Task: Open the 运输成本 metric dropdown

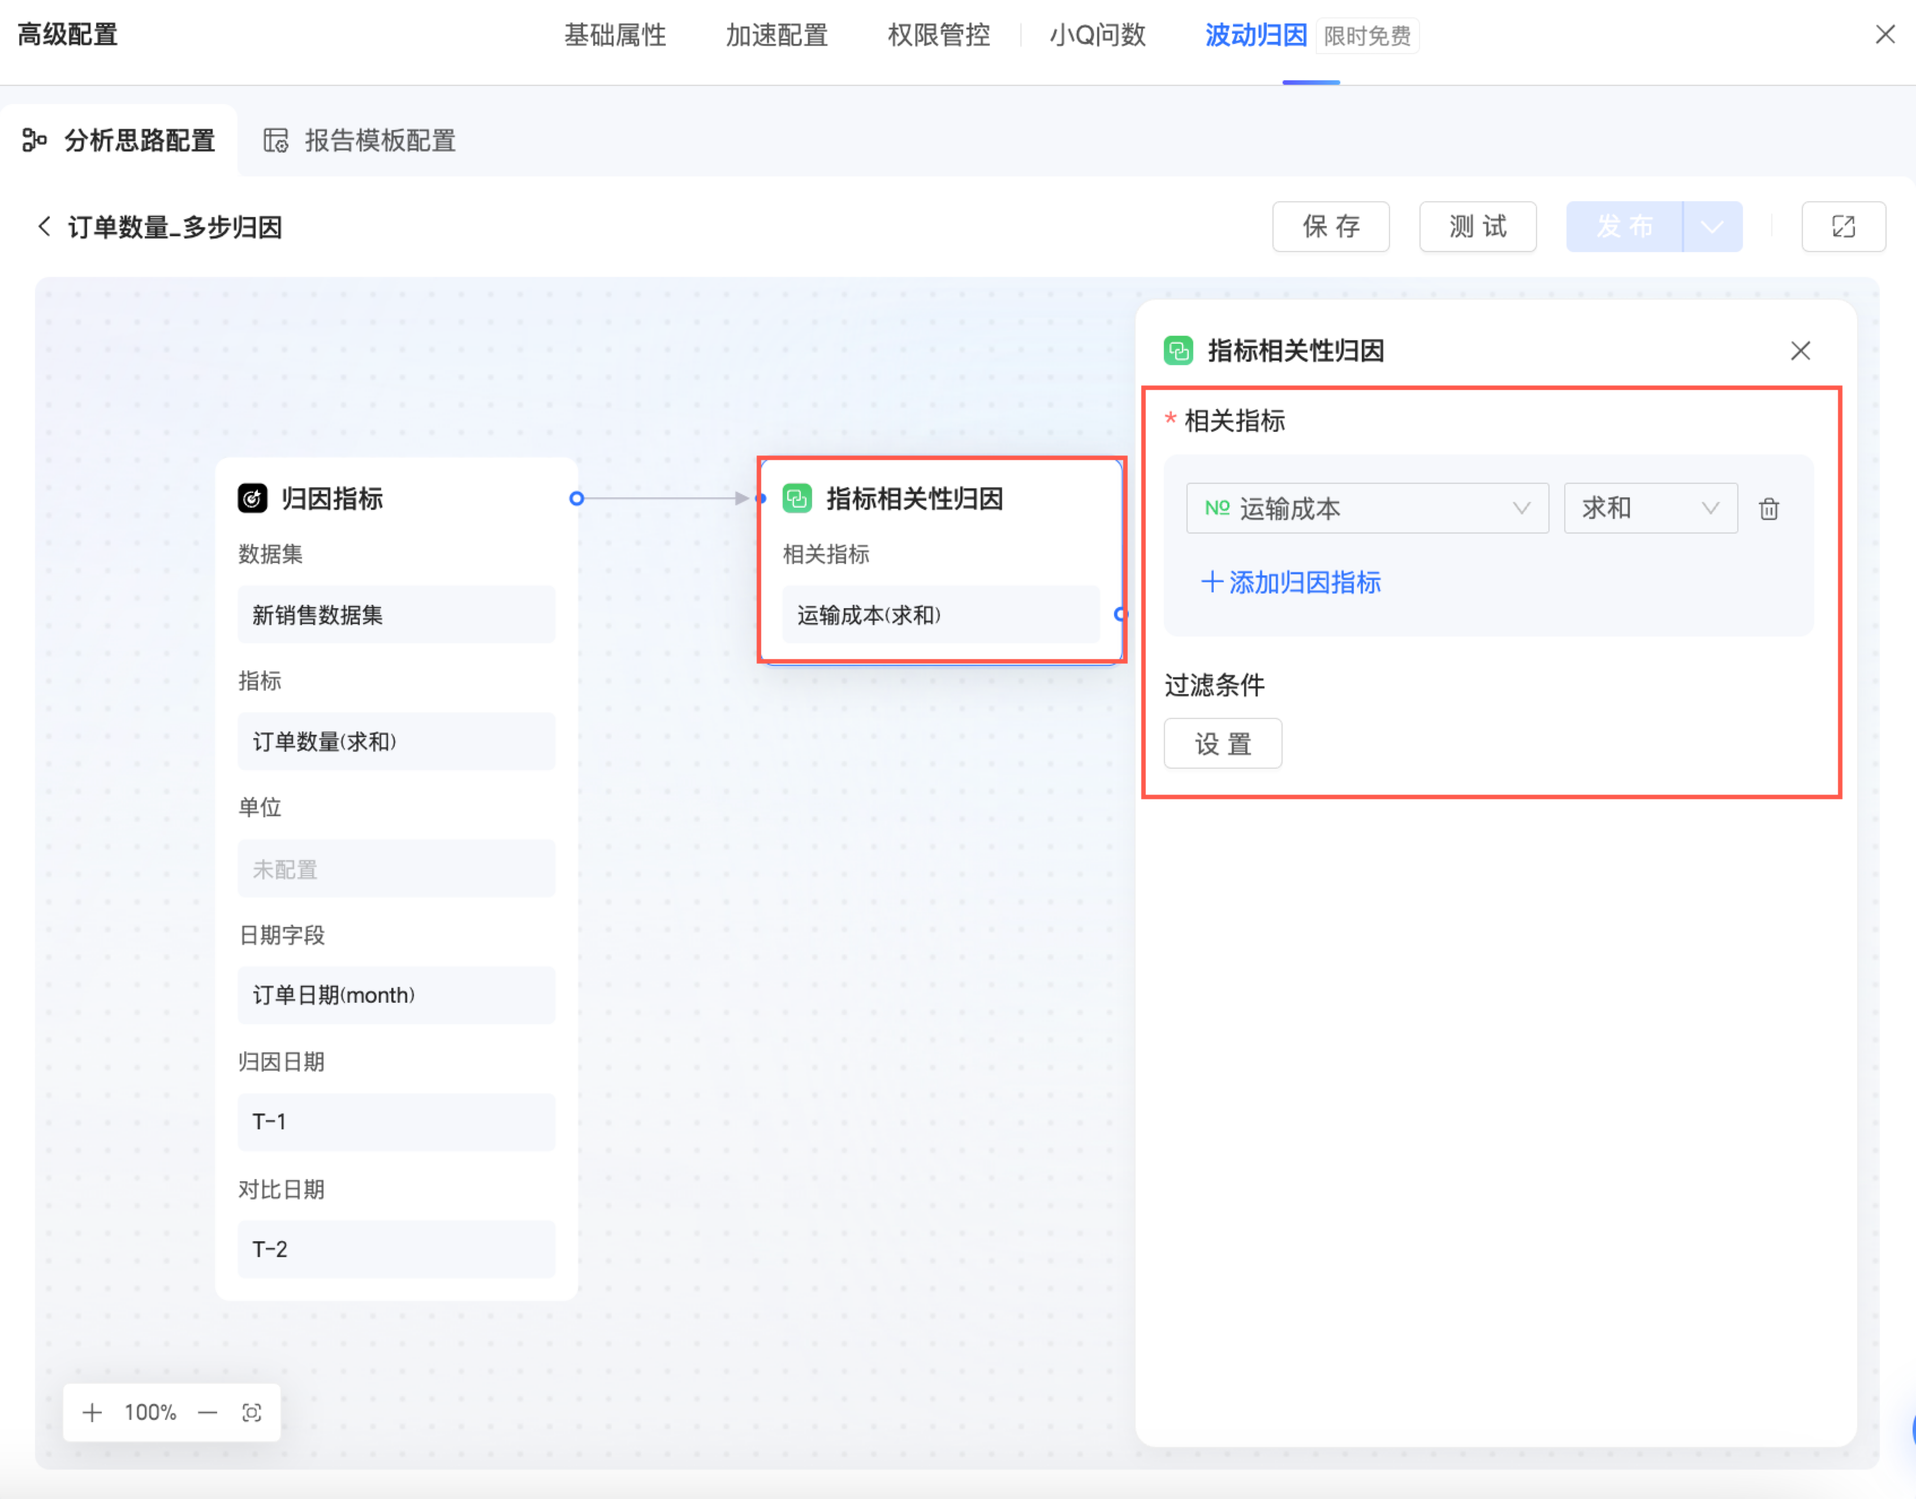Action: (1366, 508)
